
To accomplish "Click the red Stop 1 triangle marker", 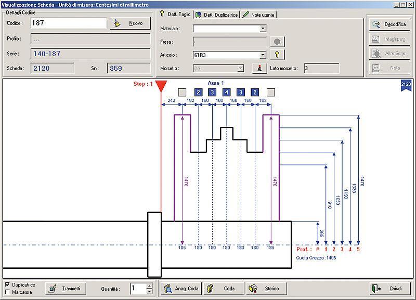I will [161, 86].
